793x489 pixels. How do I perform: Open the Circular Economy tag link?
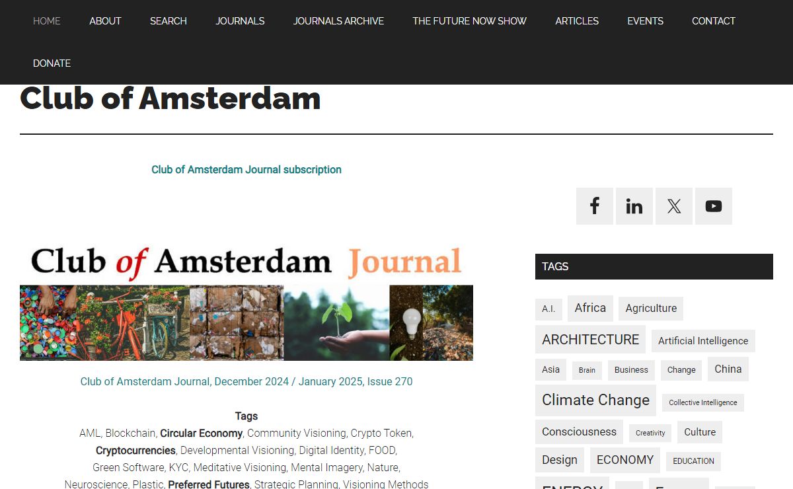click(202, 433)
